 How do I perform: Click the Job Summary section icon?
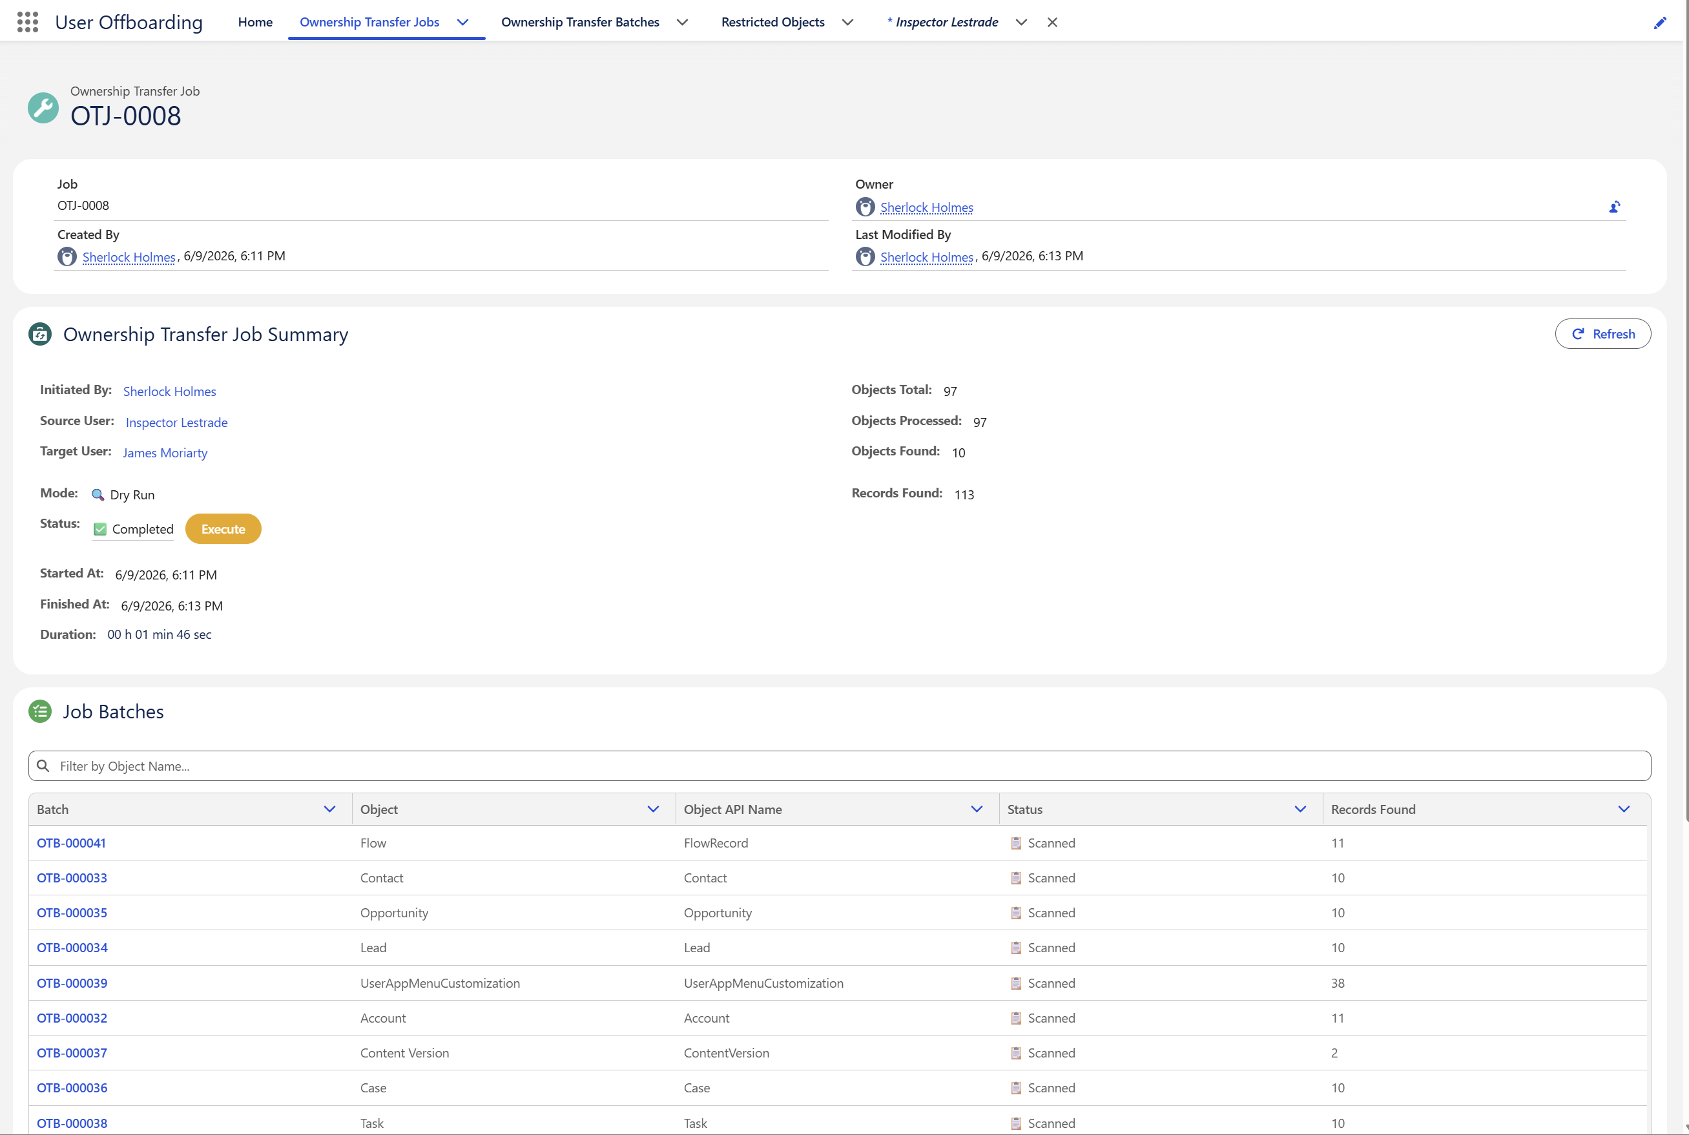40,334
